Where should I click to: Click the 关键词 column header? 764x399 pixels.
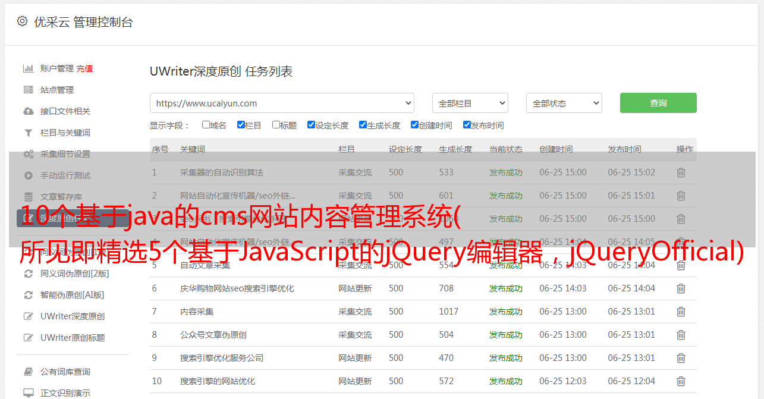[x=193, y=149]
